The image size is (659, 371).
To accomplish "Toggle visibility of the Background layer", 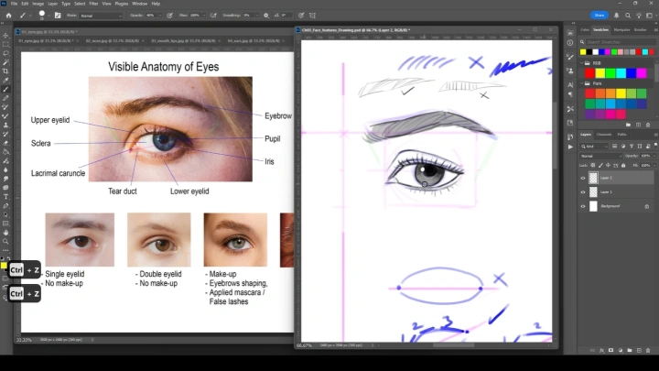I will [x=583, y=206].
